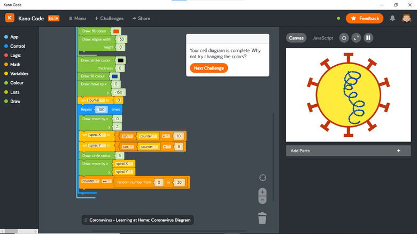Open the Draw block category
Image resolution: width=417 pixels, height=234 pixels.
coord(12,102)
